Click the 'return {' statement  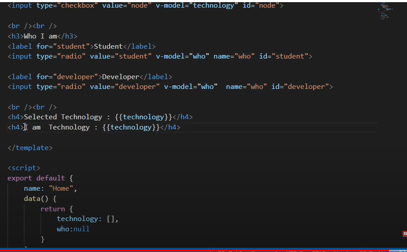[x=60, y=209]
